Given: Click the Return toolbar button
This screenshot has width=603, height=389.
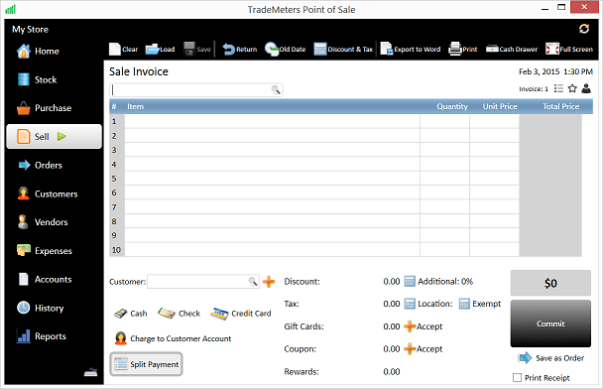Looking at the screenshot, I should [240, 50].
